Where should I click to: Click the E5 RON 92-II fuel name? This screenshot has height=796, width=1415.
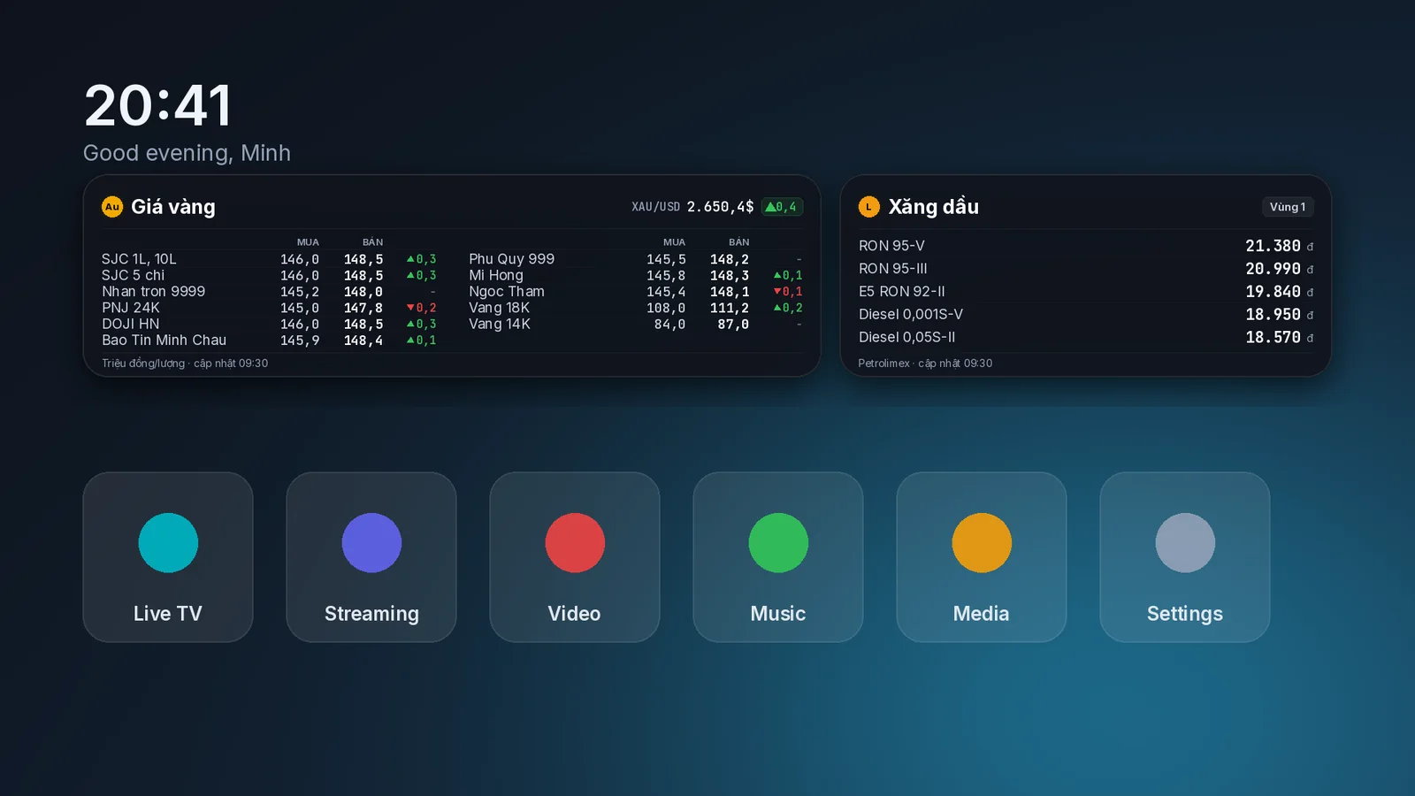point(902,292)
